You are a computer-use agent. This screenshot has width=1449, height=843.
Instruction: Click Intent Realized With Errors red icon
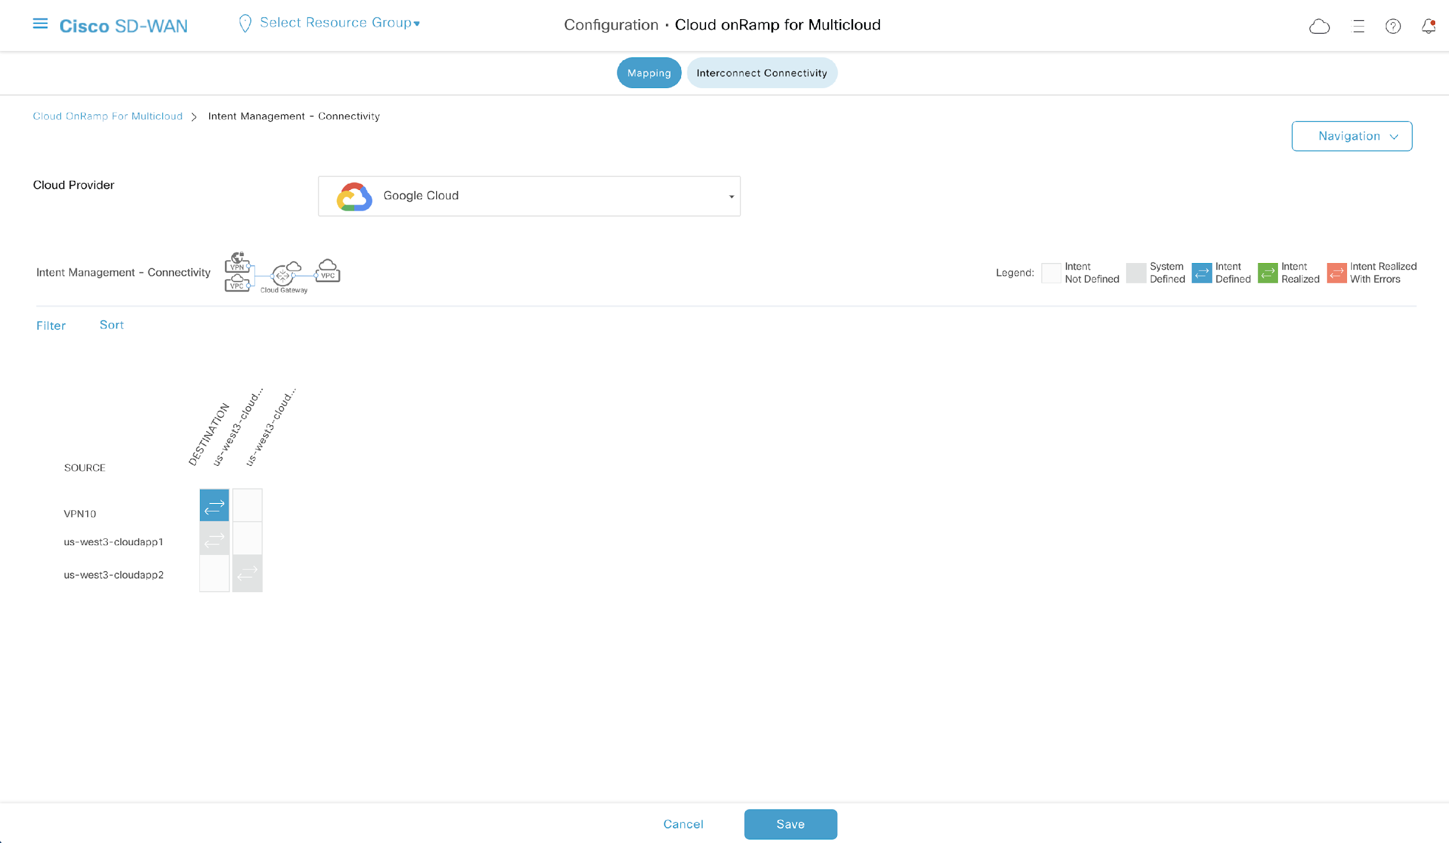[1337, 273]
